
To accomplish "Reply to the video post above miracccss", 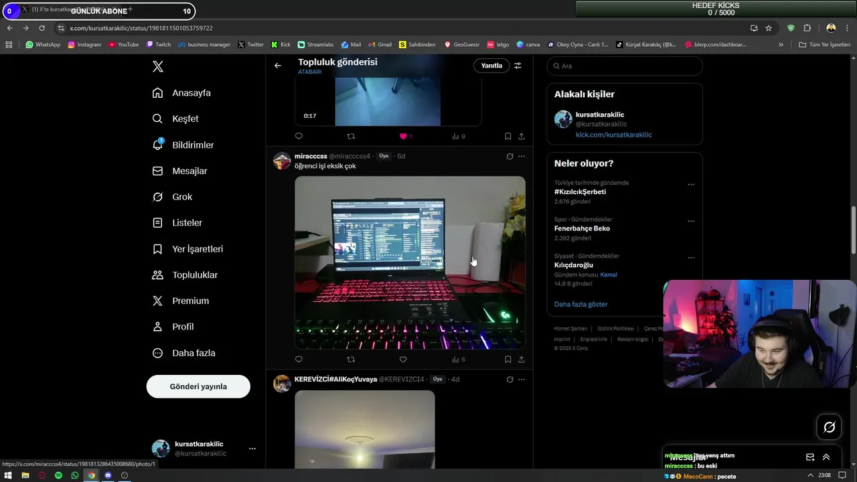I will click(299, 136).
